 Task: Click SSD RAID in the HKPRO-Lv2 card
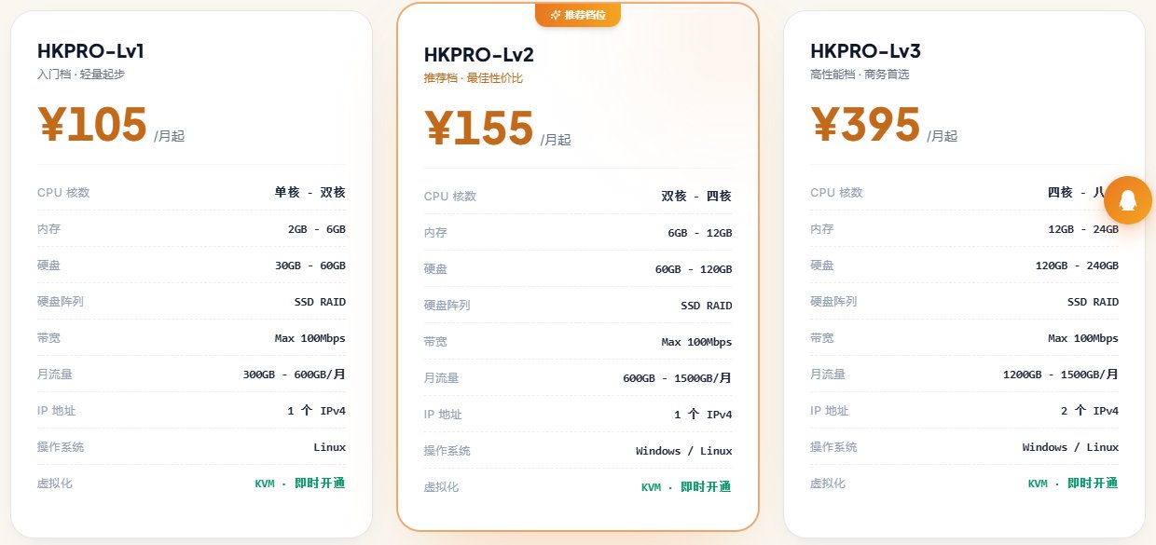707,306
